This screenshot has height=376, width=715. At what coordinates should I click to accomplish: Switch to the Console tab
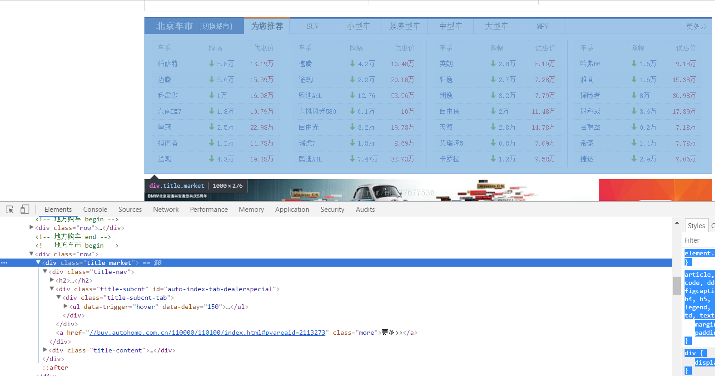pos(95,209)
